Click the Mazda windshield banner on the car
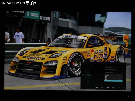 [70, 37]
